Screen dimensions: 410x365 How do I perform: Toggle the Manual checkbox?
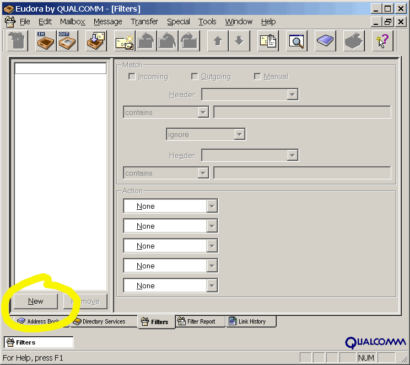coord(257,77)
